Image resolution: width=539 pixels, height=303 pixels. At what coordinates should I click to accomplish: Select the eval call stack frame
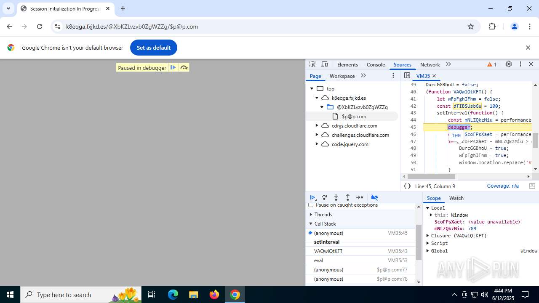click(x=361, y=260)
